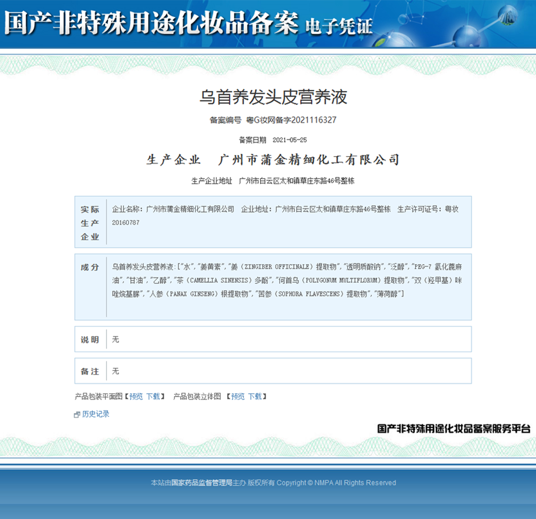Click the 备案编号 label
536x519 pixels.
click(226, 120)
